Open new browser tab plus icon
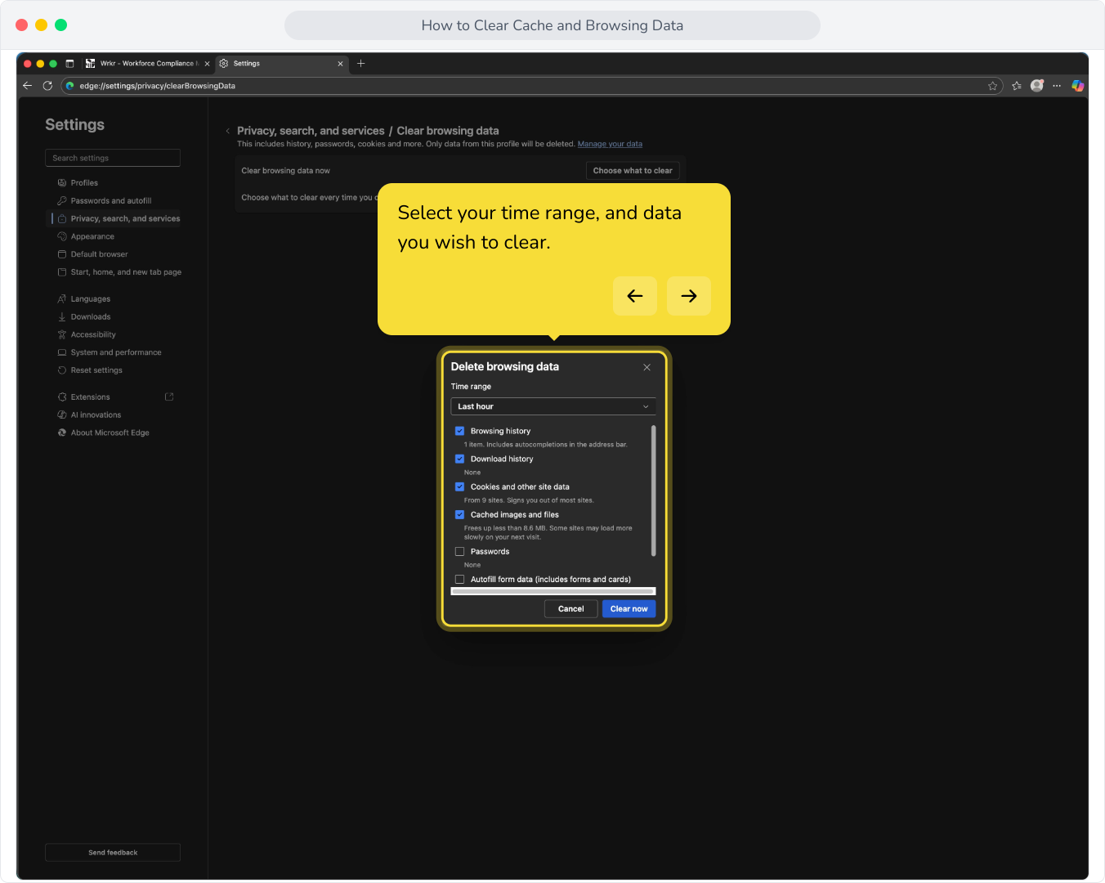 (x=360, y=63)
